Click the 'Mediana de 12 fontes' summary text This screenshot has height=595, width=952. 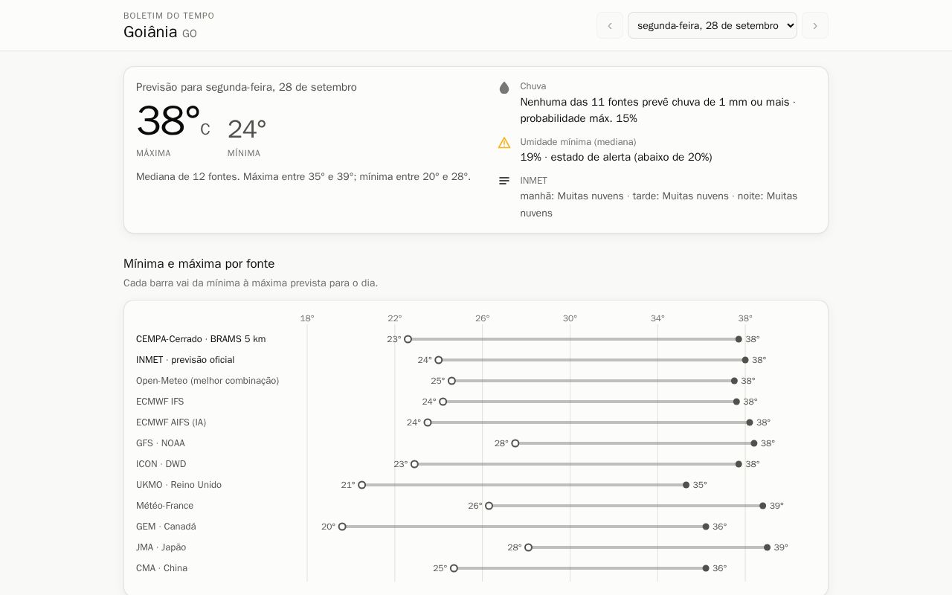click(303, 176)
